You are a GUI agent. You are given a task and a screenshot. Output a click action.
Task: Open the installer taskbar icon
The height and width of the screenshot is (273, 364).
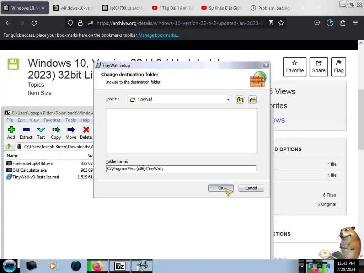pos(142,266)
